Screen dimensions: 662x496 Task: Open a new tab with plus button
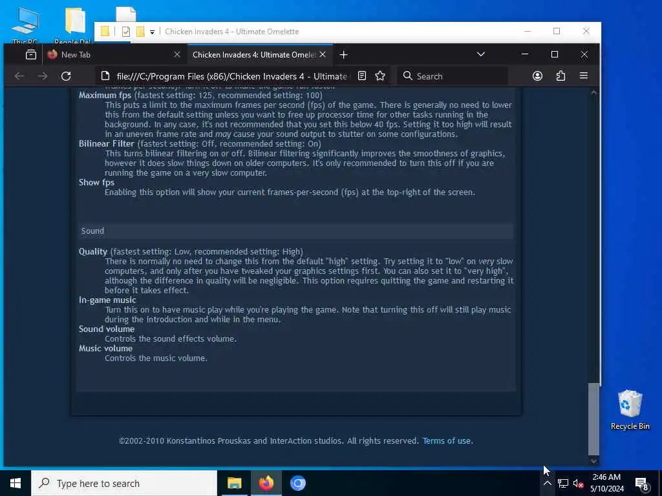[344, 55]
